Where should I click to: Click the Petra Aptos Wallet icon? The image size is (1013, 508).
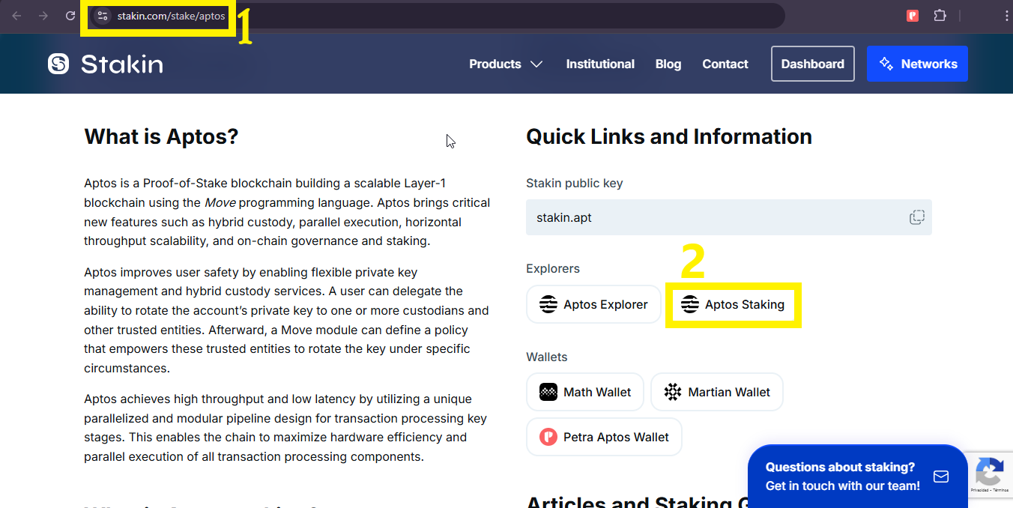pyautogui.click(x=548, y=437)
